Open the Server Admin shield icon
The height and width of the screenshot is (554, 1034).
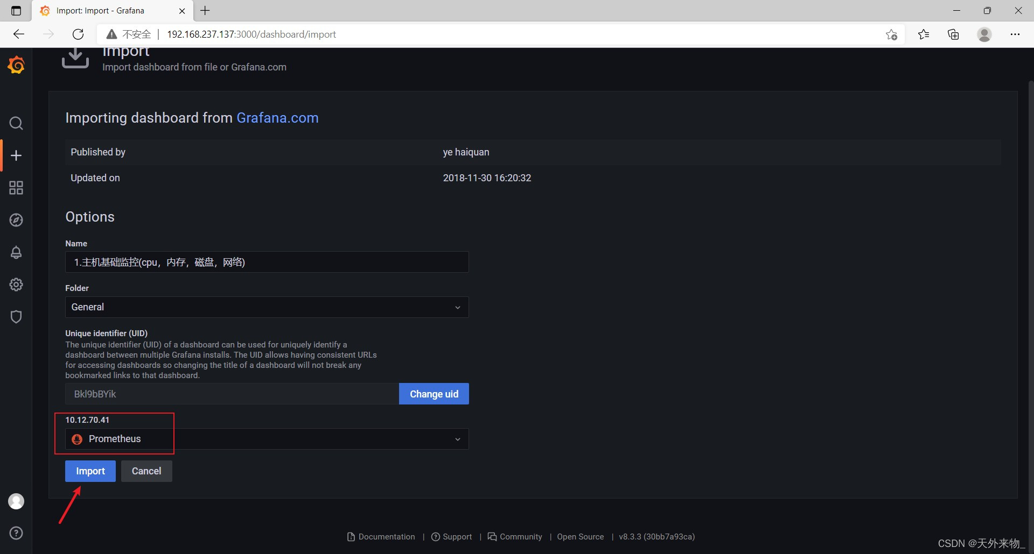click(x=16, y=317)
